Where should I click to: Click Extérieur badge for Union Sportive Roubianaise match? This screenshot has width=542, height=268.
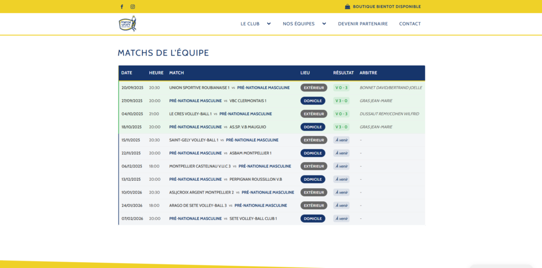(x=314, y=88)
